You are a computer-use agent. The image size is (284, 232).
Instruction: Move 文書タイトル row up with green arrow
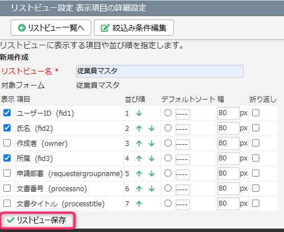coord(139,203)
